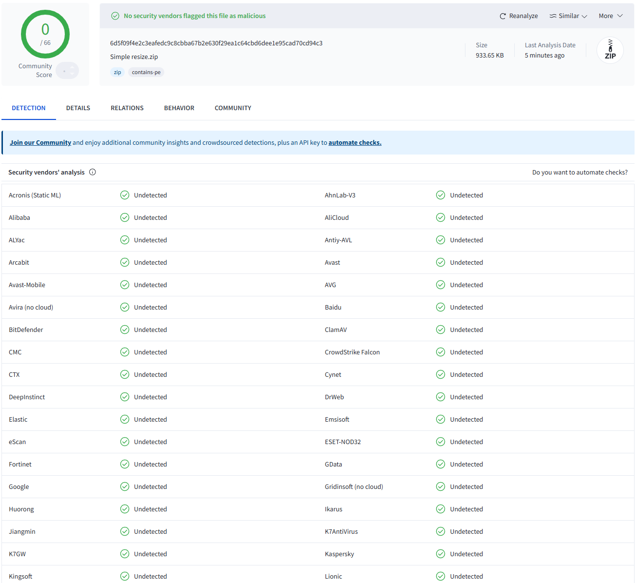Click the Reanalyze button
Screen dimensions: 637x583
pyautogui.click(x=519, y=16)
